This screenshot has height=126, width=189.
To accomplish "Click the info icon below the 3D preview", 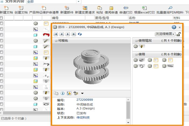I will 62,93.
